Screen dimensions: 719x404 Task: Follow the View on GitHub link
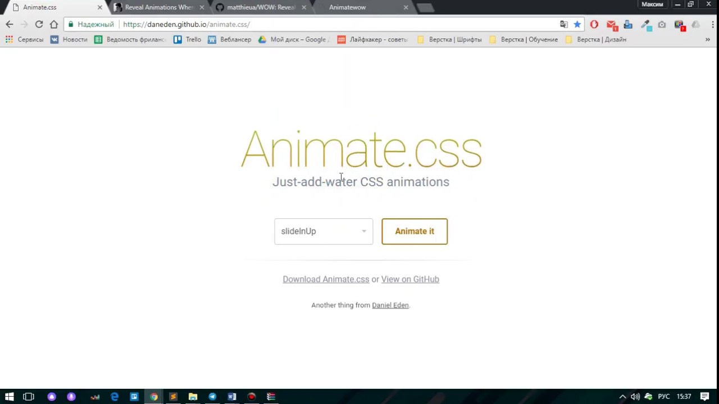point(410,279)
